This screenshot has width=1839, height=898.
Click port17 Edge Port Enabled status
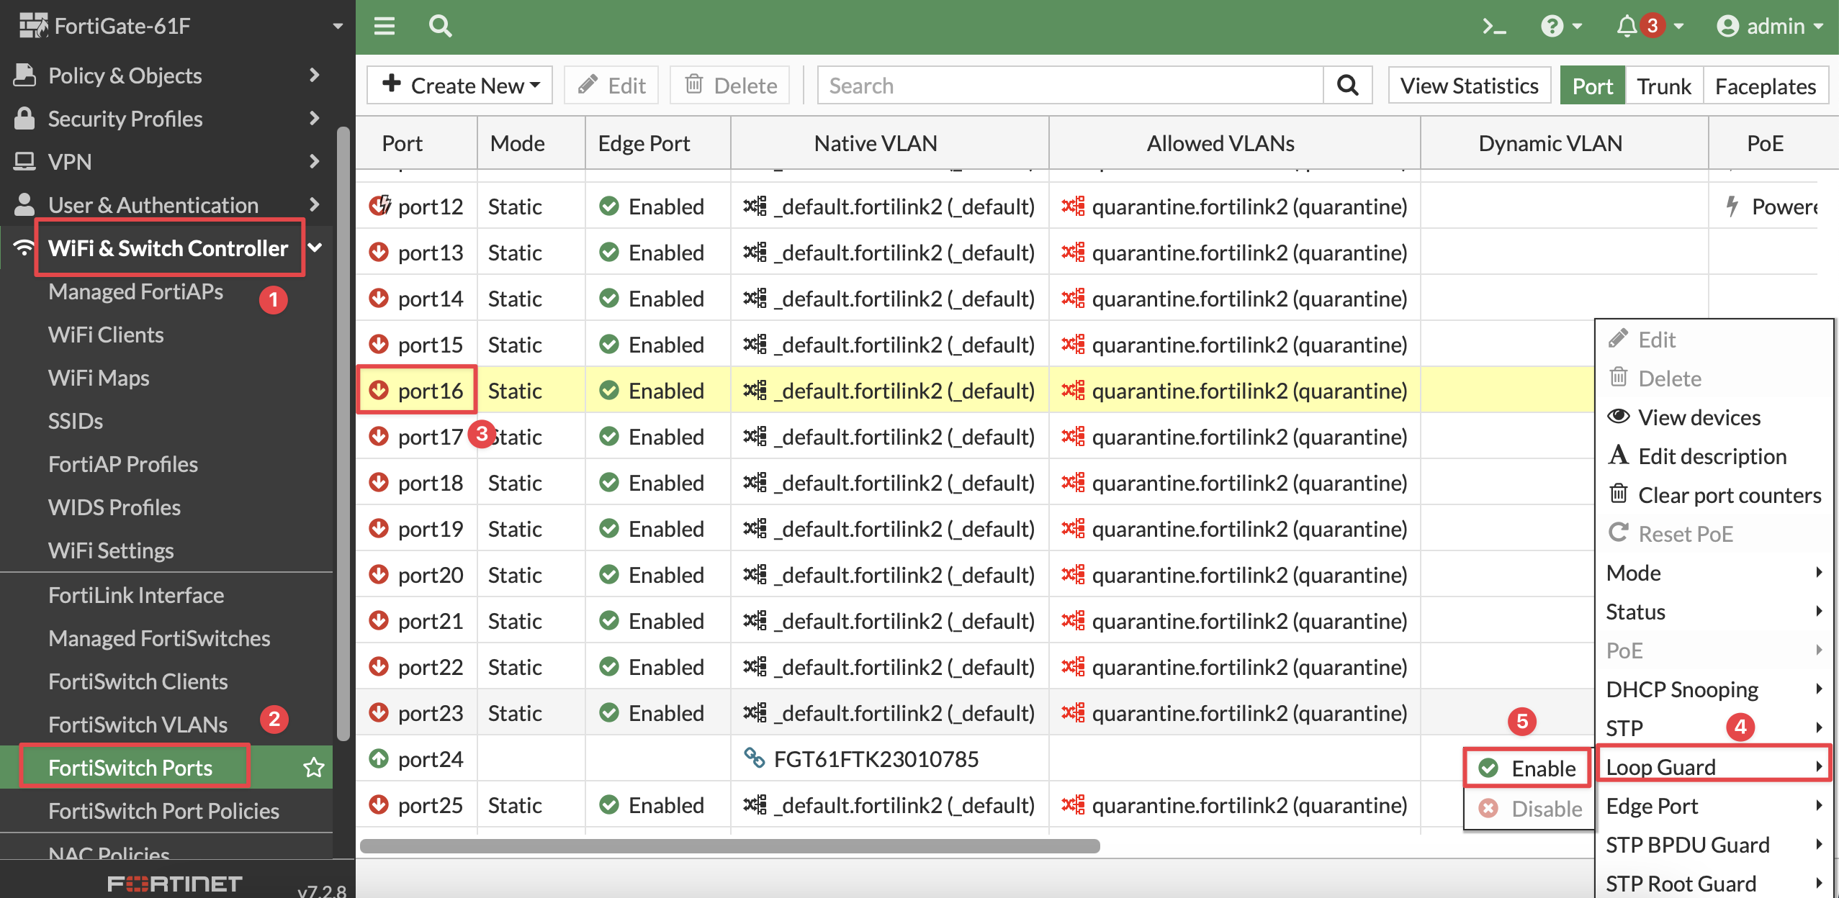coord(651,437)
